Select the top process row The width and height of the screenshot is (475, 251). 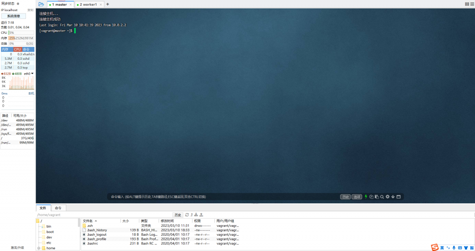coord(18,68)
